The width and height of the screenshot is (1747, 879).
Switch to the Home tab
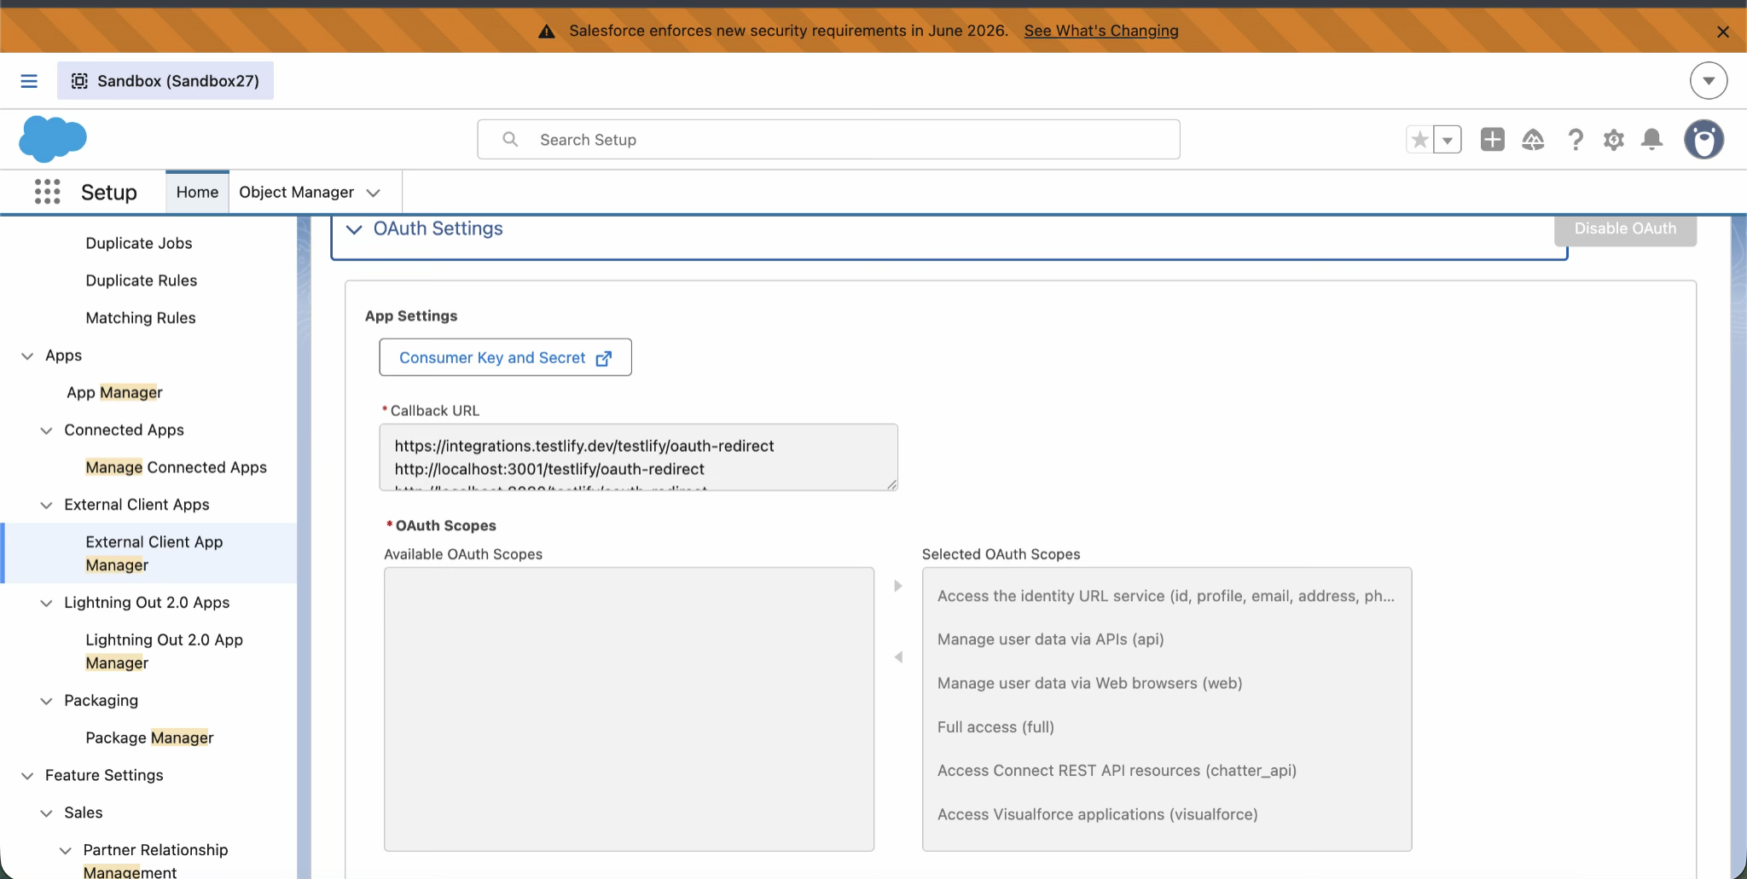point(197,192)
